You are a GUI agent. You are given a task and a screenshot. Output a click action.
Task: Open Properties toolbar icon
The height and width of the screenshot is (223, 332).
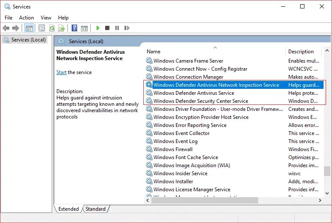coord(42,28)
